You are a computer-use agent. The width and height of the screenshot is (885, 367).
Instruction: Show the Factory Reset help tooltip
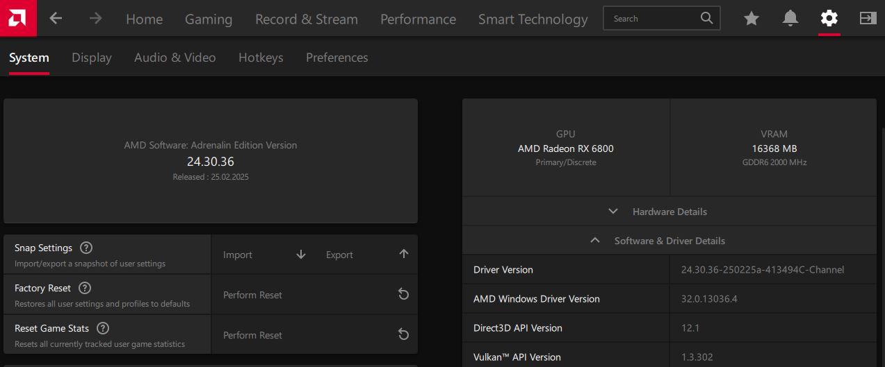pos(85,288)
